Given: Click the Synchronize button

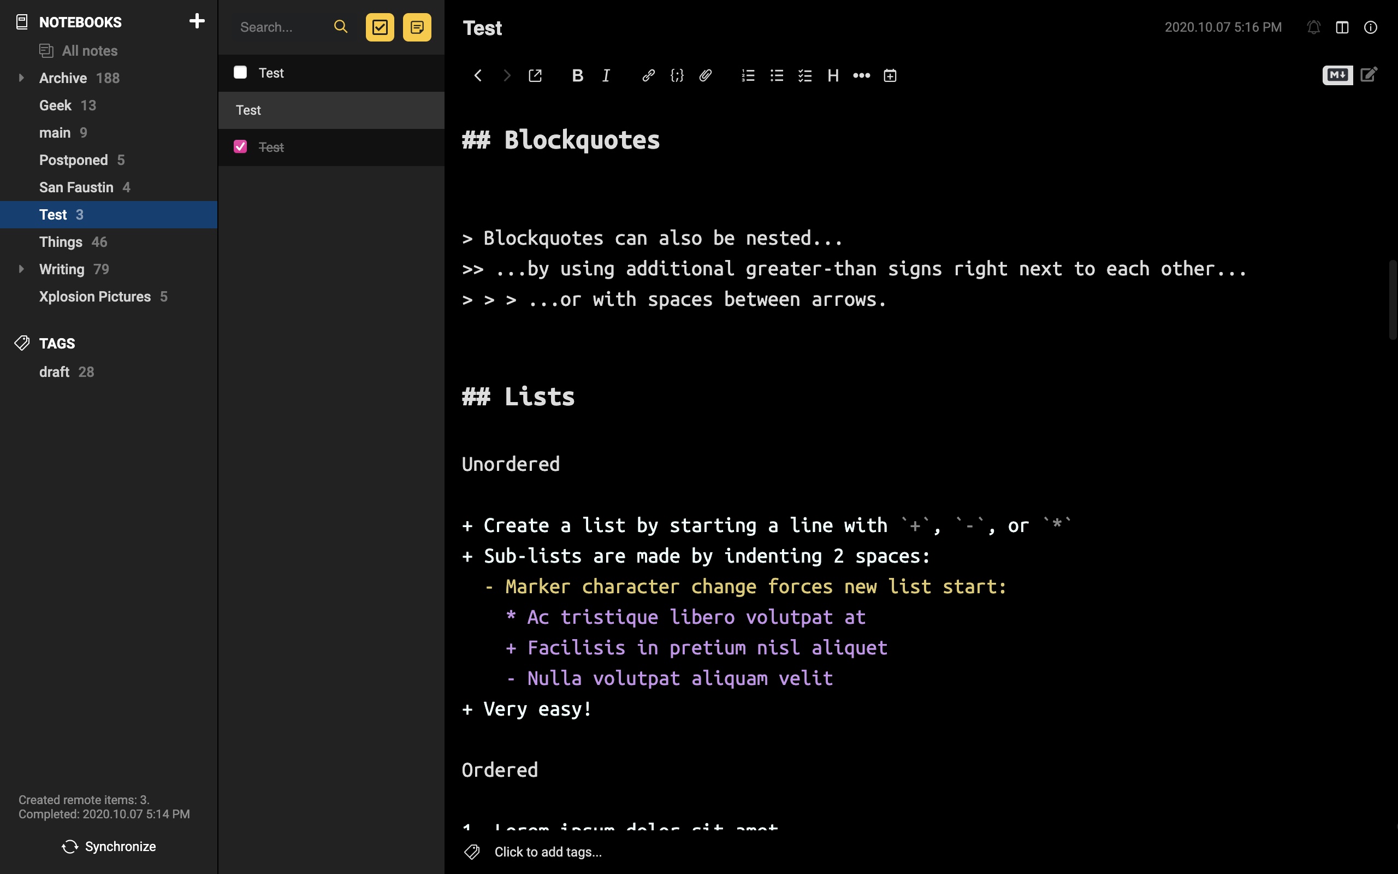Looking at the screenshot, I should click(109, 846).
